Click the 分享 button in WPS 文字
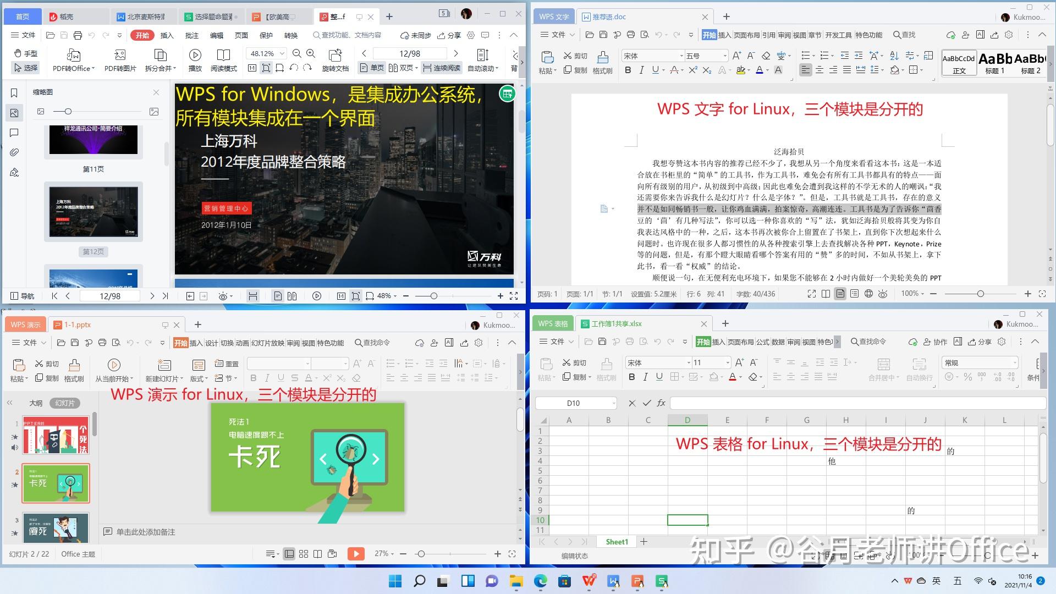The width and height of the screenshot is (1056, 594). (x=994, y=35)
